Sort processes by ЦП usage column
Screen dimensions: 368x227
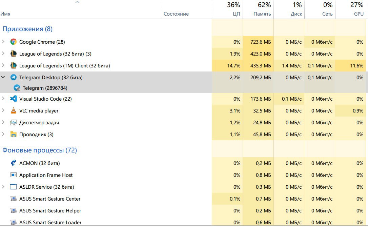[x=227, y=9]
